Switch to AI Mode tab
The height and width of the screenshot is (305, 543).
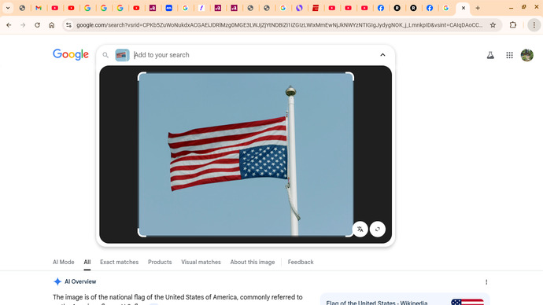coord(64,262)
